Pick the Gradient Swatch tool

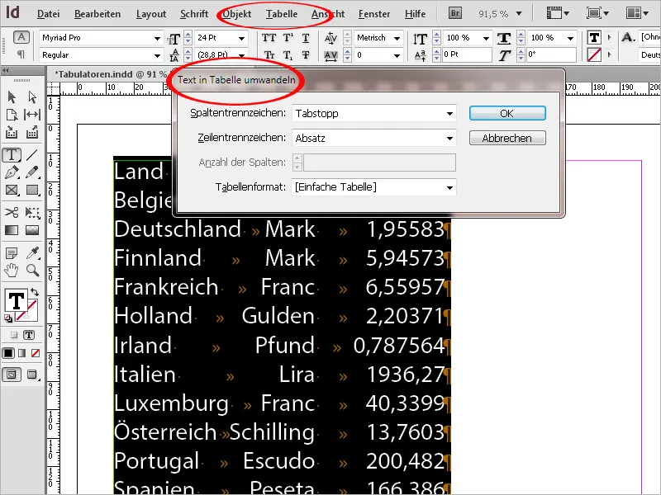coord(12,230)
